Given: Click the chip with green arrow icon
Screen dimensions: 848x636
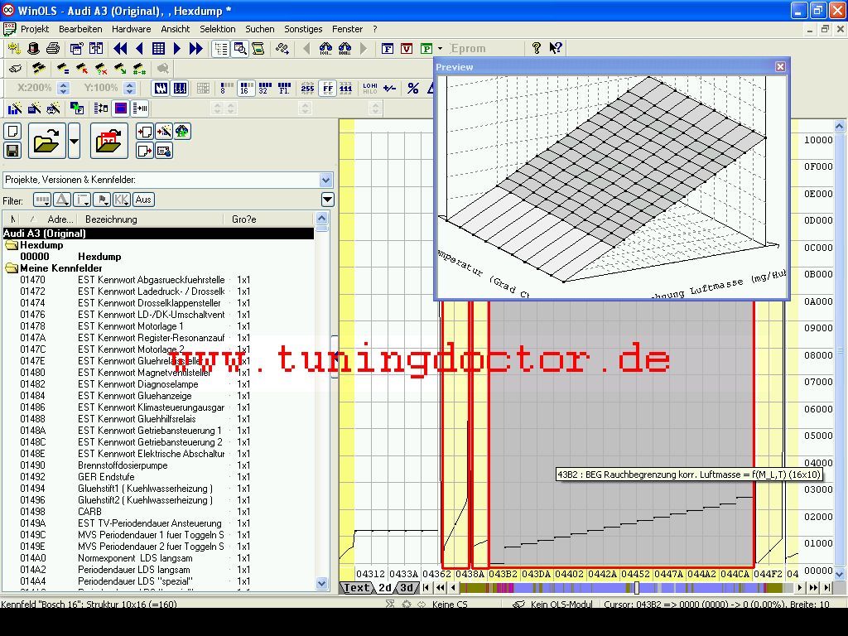Looking at the screenshot, I should coord(120,69).
